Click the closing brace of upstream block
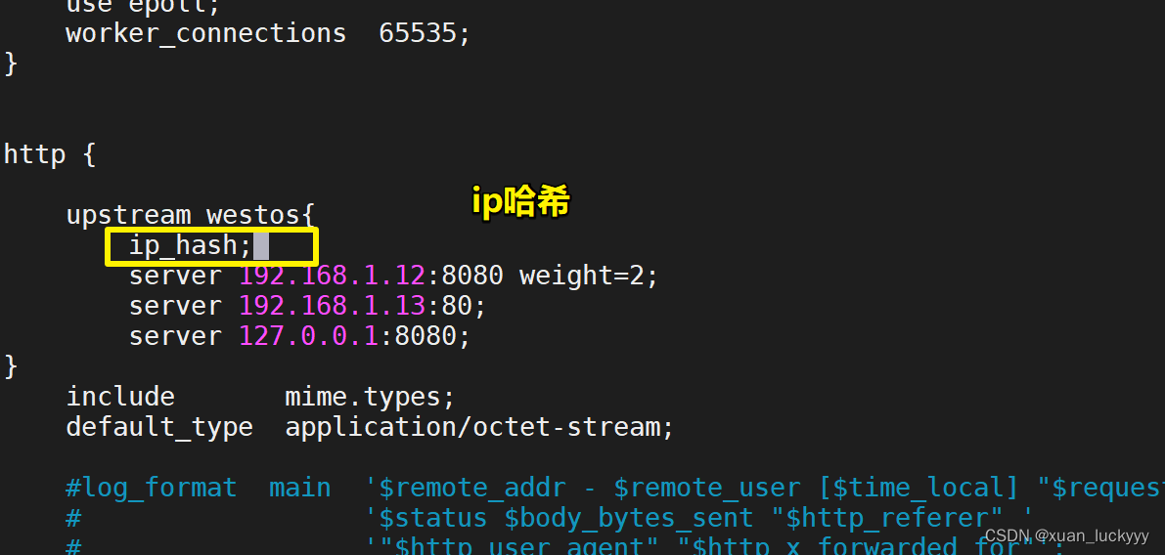This screenshot has height=555, width=1165. pos(11,366)
